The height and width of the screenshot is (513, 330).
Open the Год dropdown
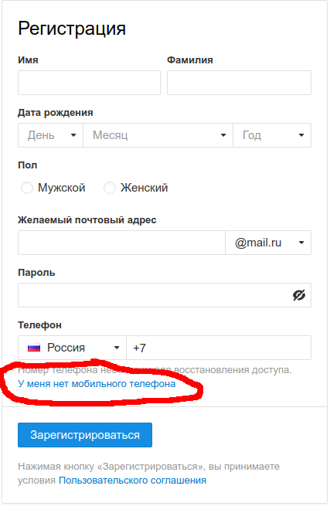pyautogui.click(x=272, y=135)
